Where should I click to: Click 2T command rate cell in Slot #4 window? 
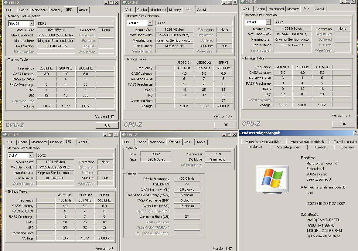(x=104, y=233)
